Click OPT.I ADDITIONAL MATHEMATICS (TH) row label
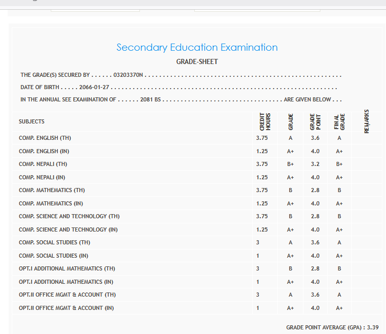386x334 pixels. 67,268
